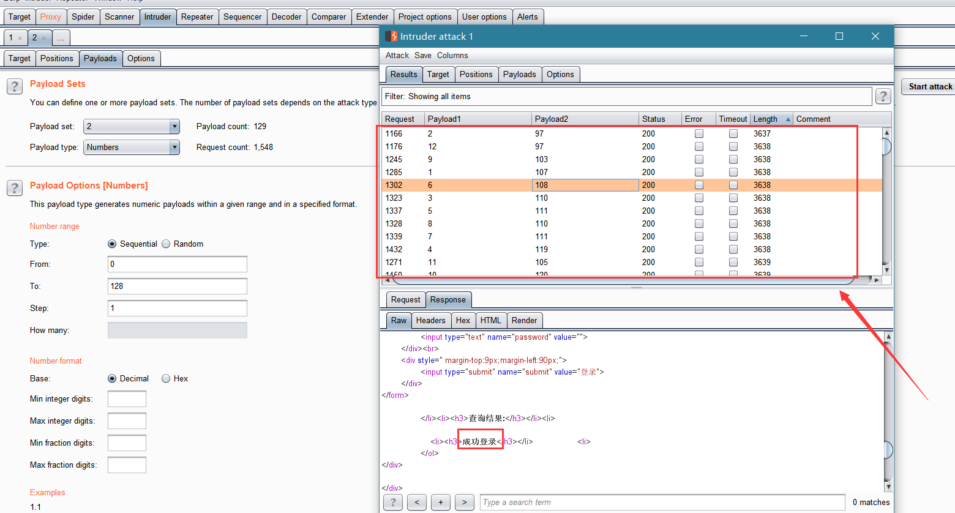Open the Payload set dropdown

coord(132,126)
